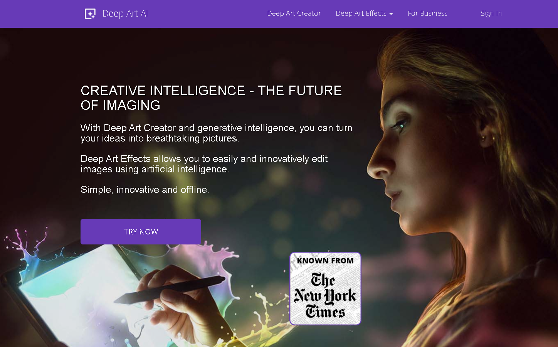Open the Deep Art Effects menu
Image resolution: width=558 pixels, height=347 pixels.
(361, 13)
